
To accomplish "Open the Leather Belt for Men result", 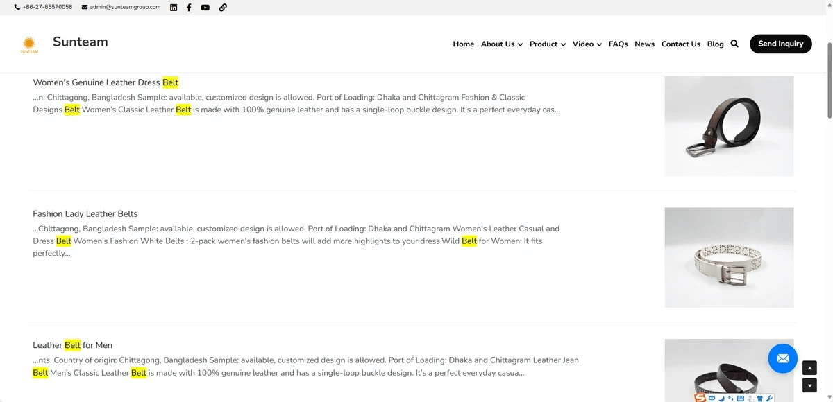I will coord(72,345).
